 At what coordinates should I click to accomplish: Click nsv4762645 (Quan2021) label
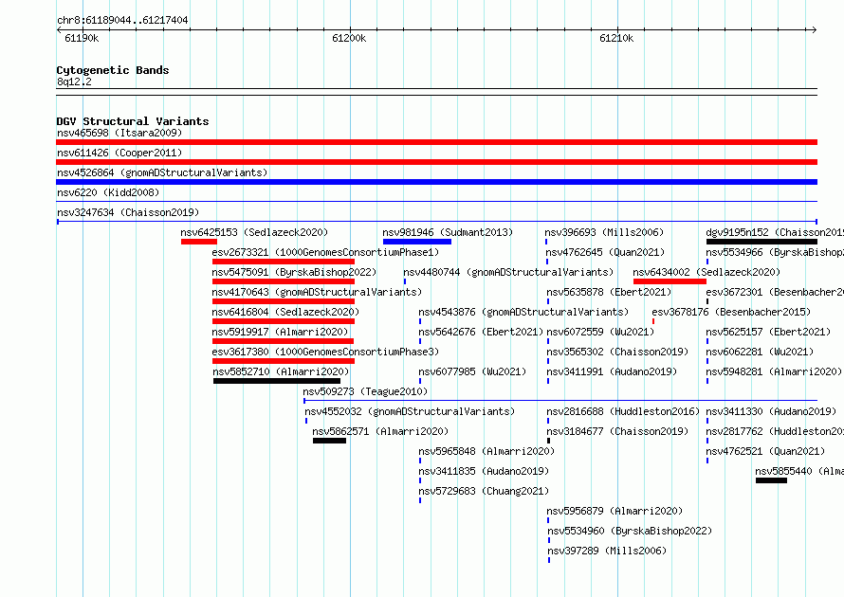tap(605, 252)
